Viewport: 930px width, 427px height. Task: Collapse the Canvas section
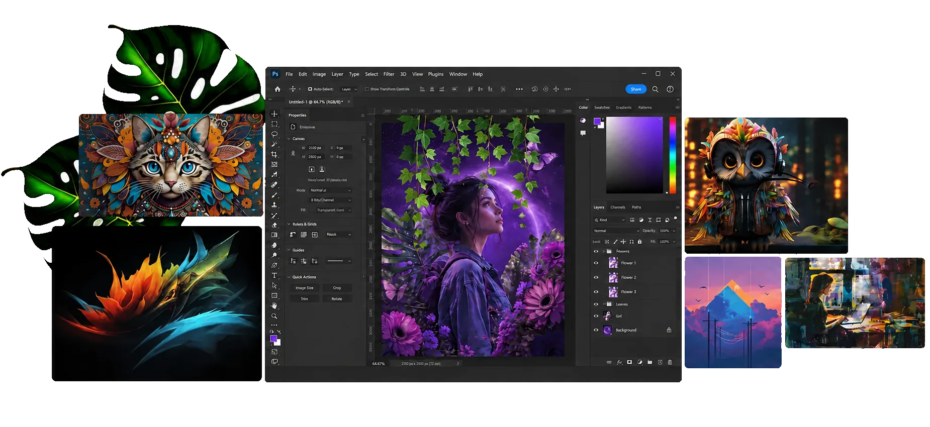coord(289,139)
